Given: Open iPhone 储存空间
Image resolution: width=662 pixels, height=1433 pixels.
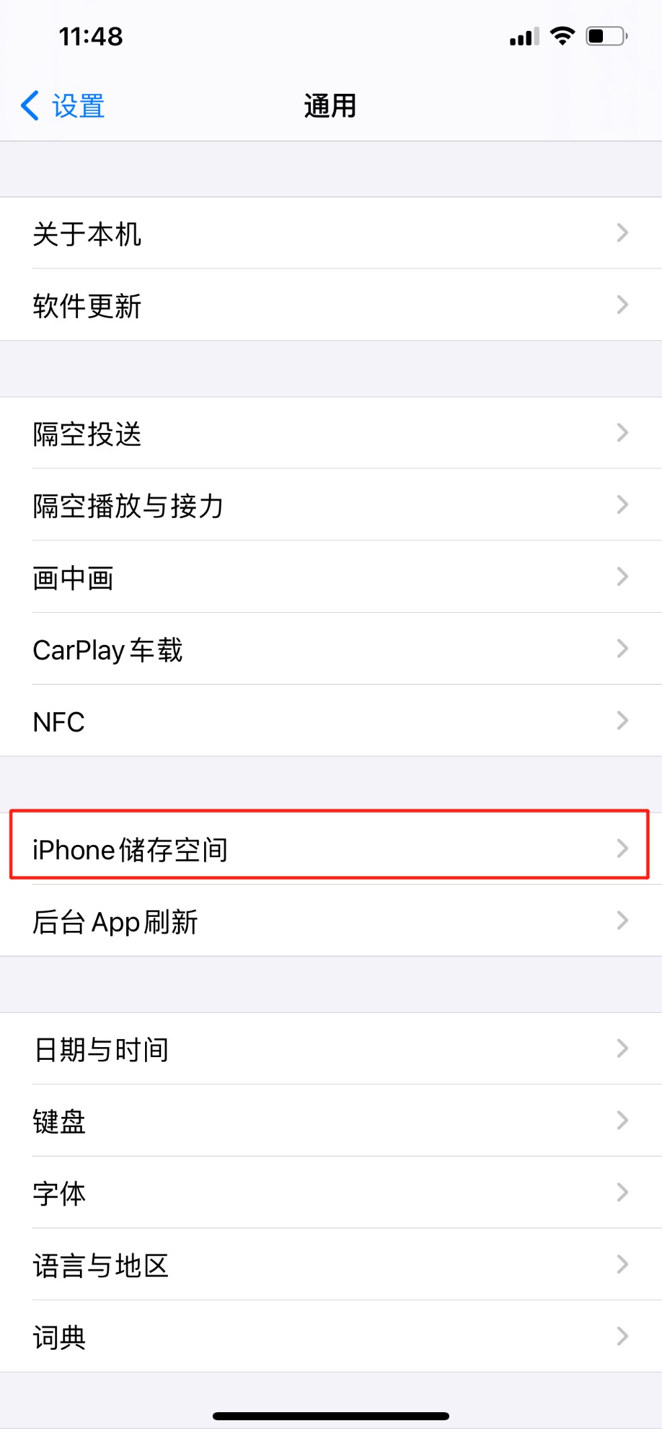Looking at the screenshot, I should click(331, 848).
